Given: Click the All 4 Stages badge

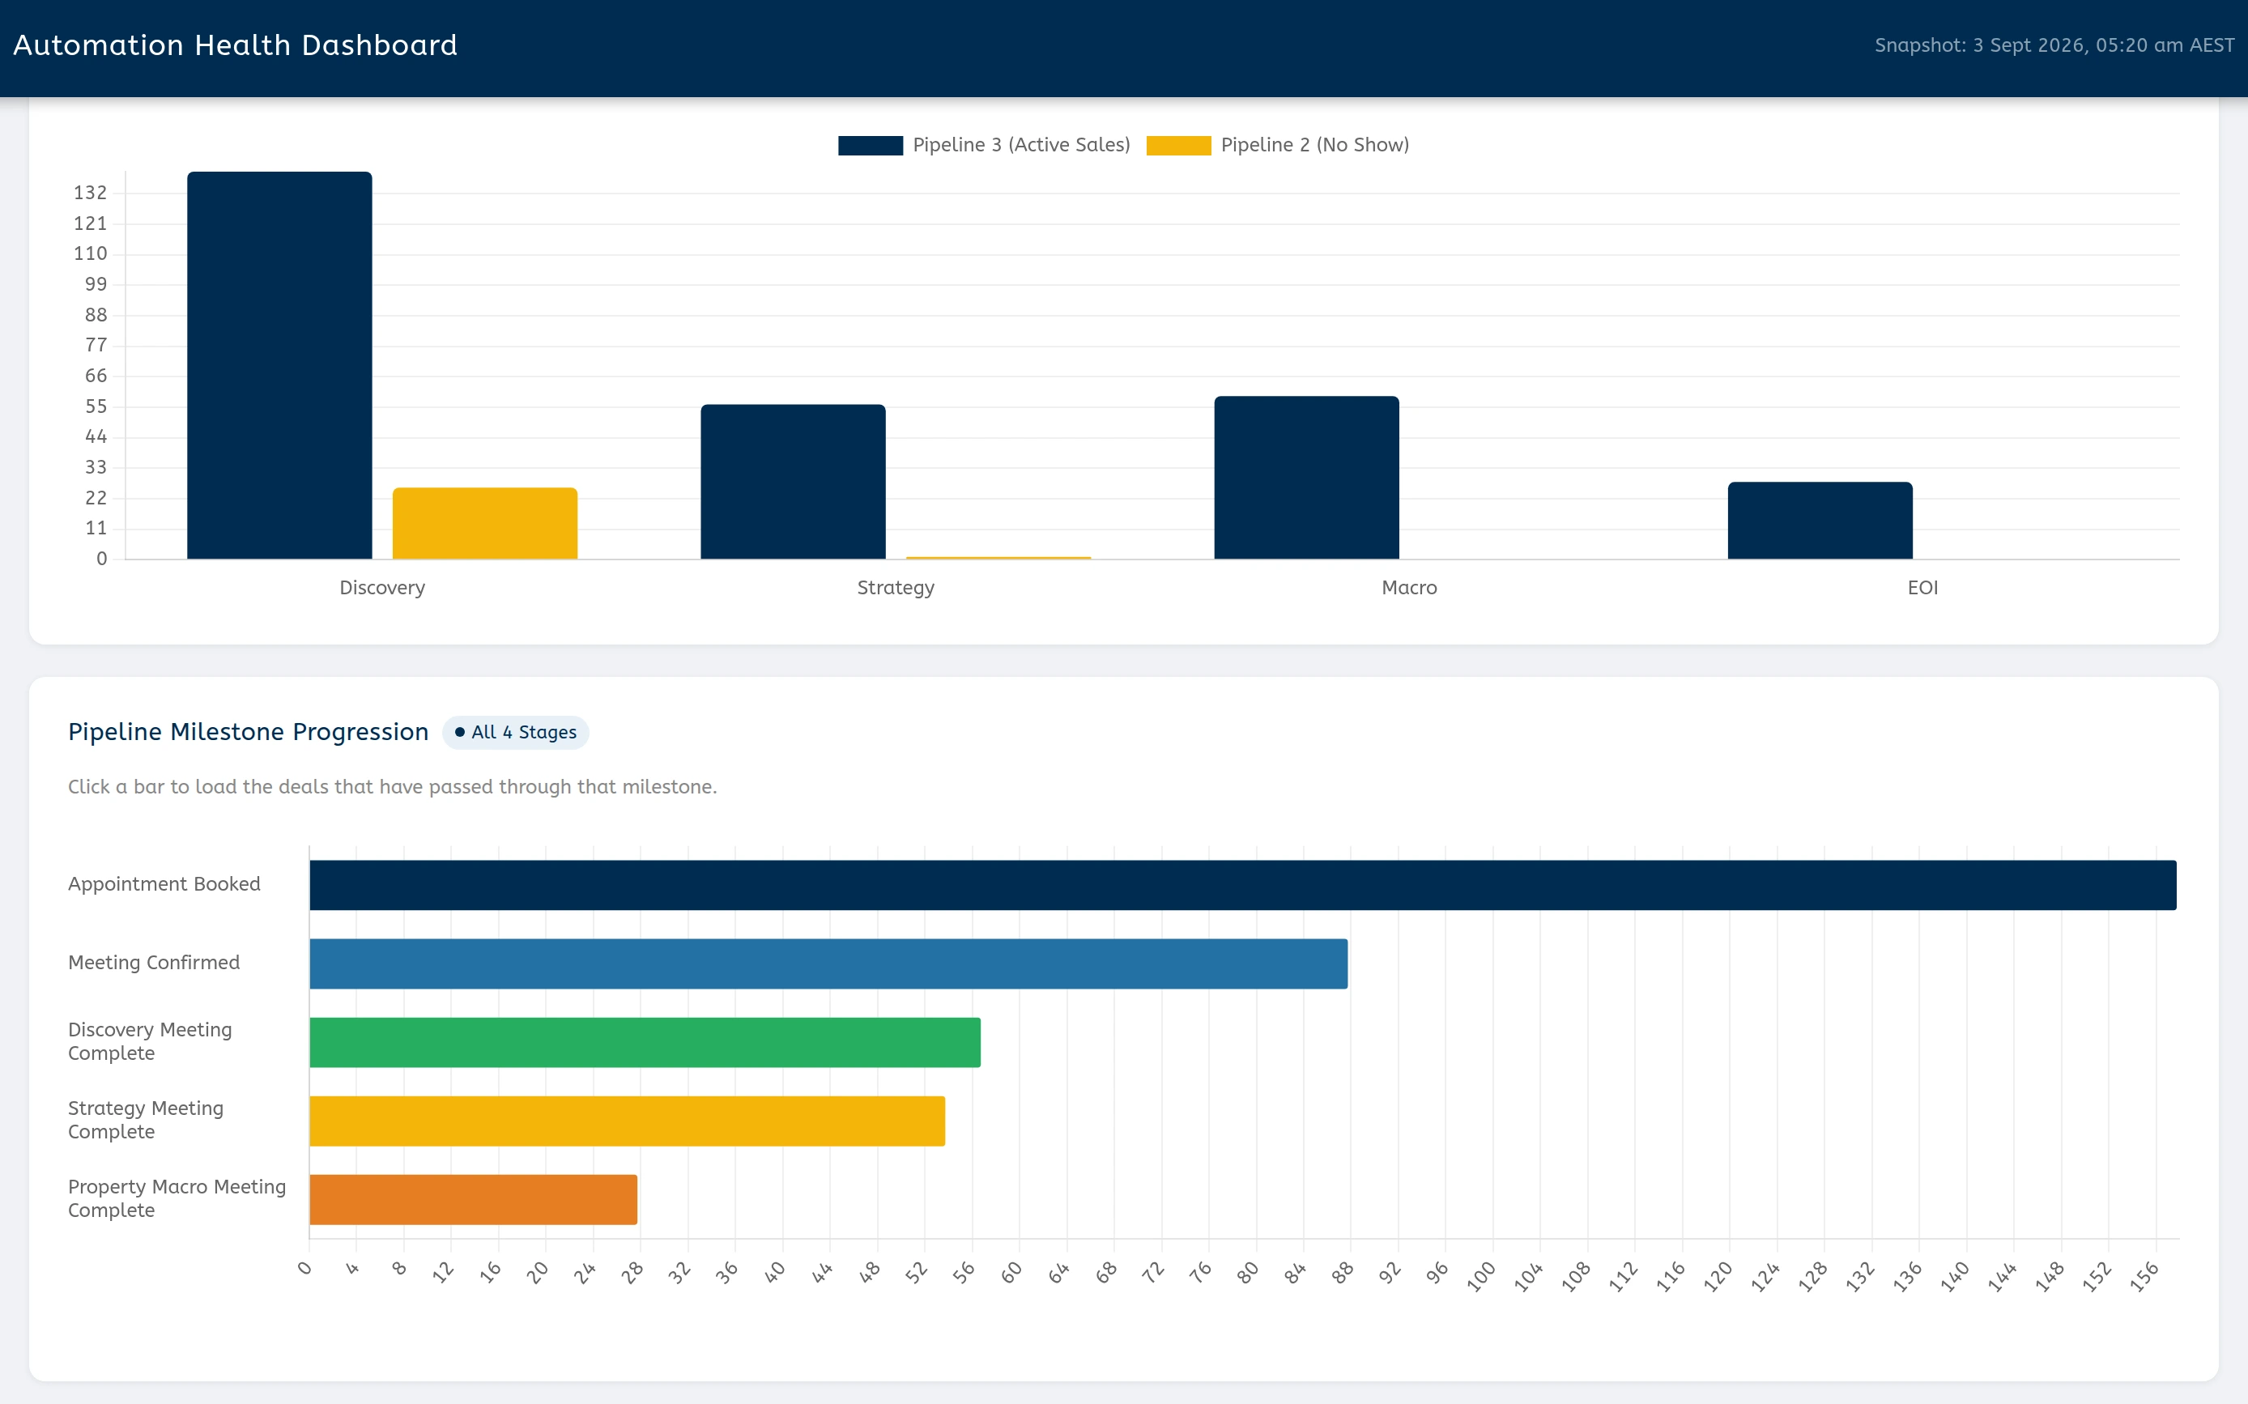Looking at the screenshot, I should (x=515, y=733).
